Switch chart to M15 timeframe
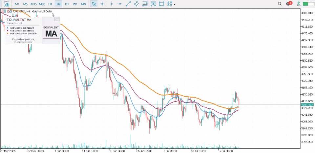Image resolution: width=315 pixels, height=153 pixels. [x=33, y=4]
